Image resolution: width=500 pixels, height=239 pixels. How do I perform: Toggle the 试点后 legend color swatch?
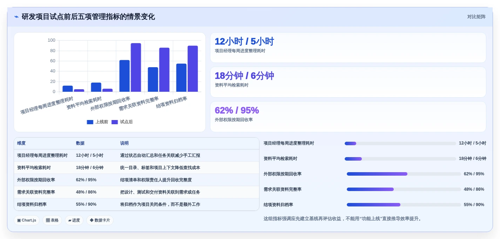coord(115,122)
